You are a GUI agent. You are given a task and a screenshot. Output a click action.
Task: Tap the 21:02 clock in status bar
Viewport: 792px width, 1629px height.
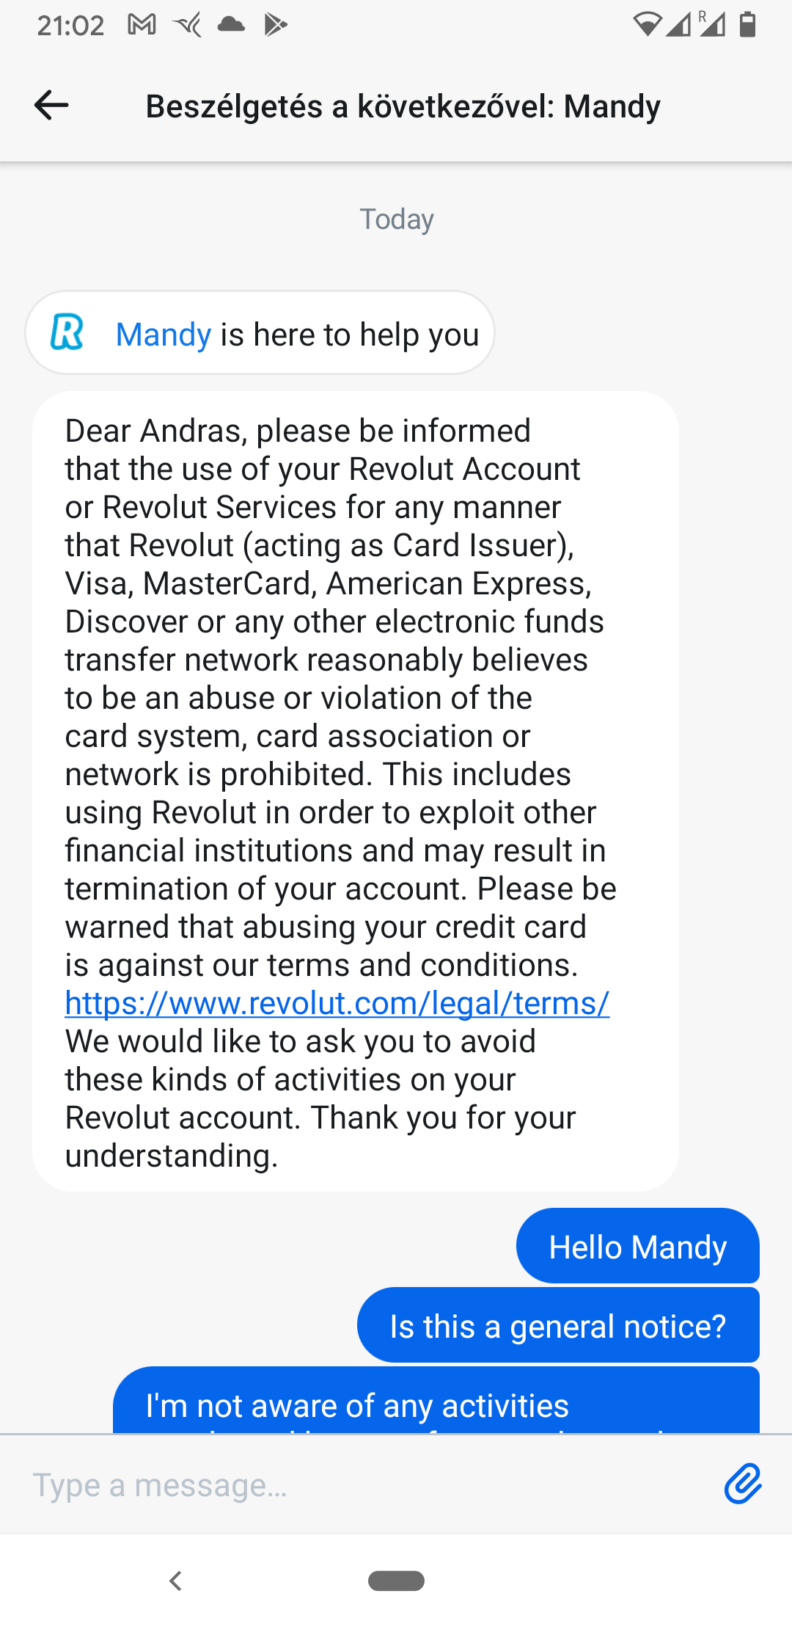click(x=70, y=26)
